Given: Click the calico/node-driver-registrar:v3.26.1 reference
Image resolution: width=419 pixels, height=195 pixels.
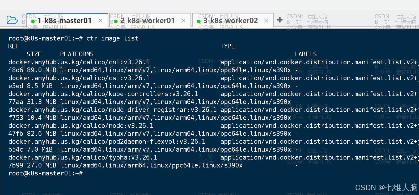Looking at the screenshot, I should point(112,110).
